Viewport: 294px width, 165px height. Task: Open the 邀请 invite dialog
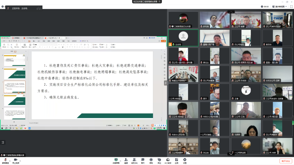coord(126,160)
